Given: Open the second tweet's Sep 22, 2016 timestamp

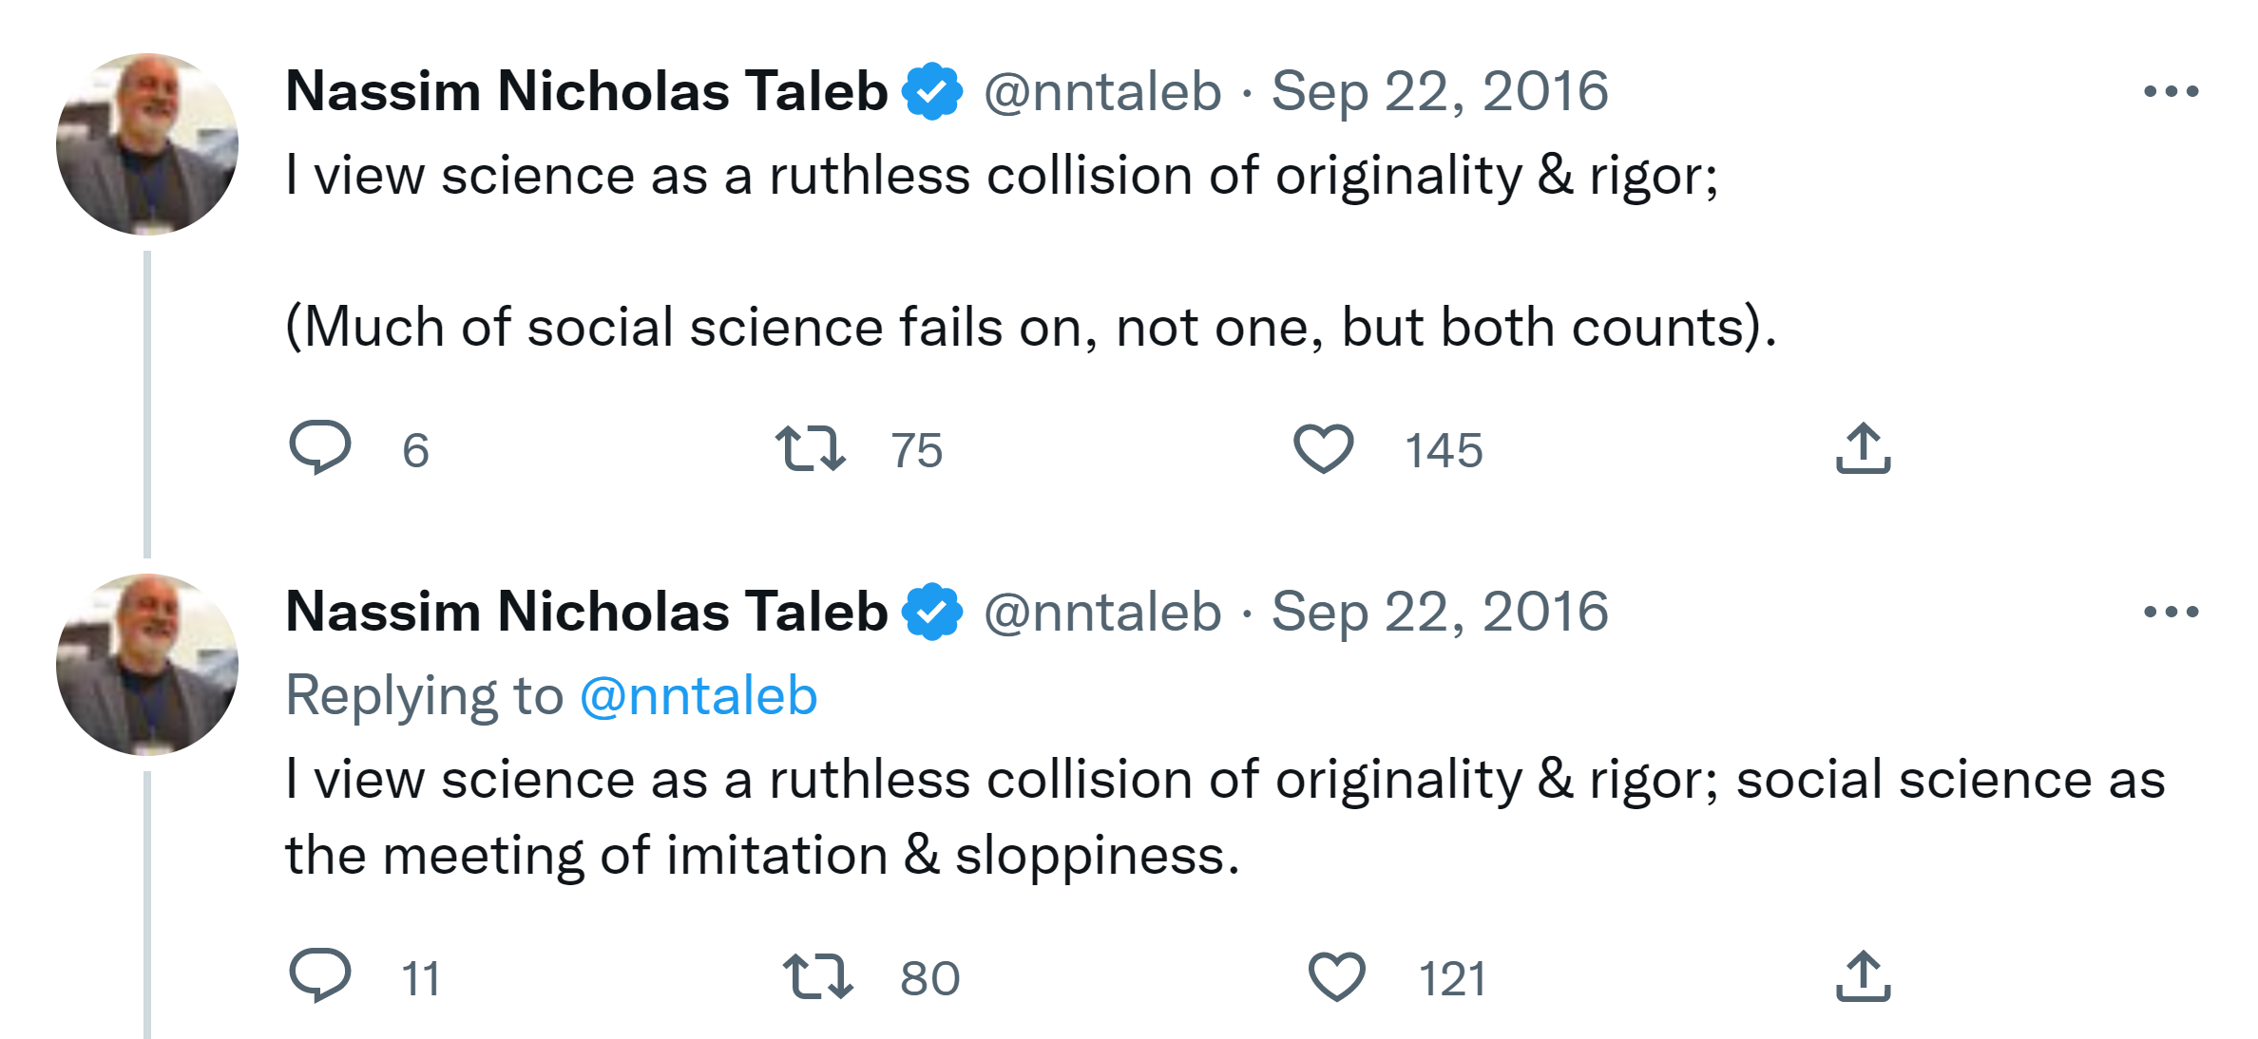Looking at the screenshot, I should [x=1440, y=612].
